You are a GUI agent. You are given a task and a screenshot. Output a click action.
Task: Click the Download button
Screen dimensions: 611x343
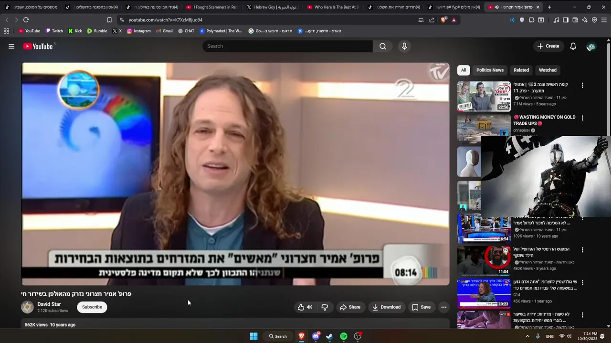(386, 307)
